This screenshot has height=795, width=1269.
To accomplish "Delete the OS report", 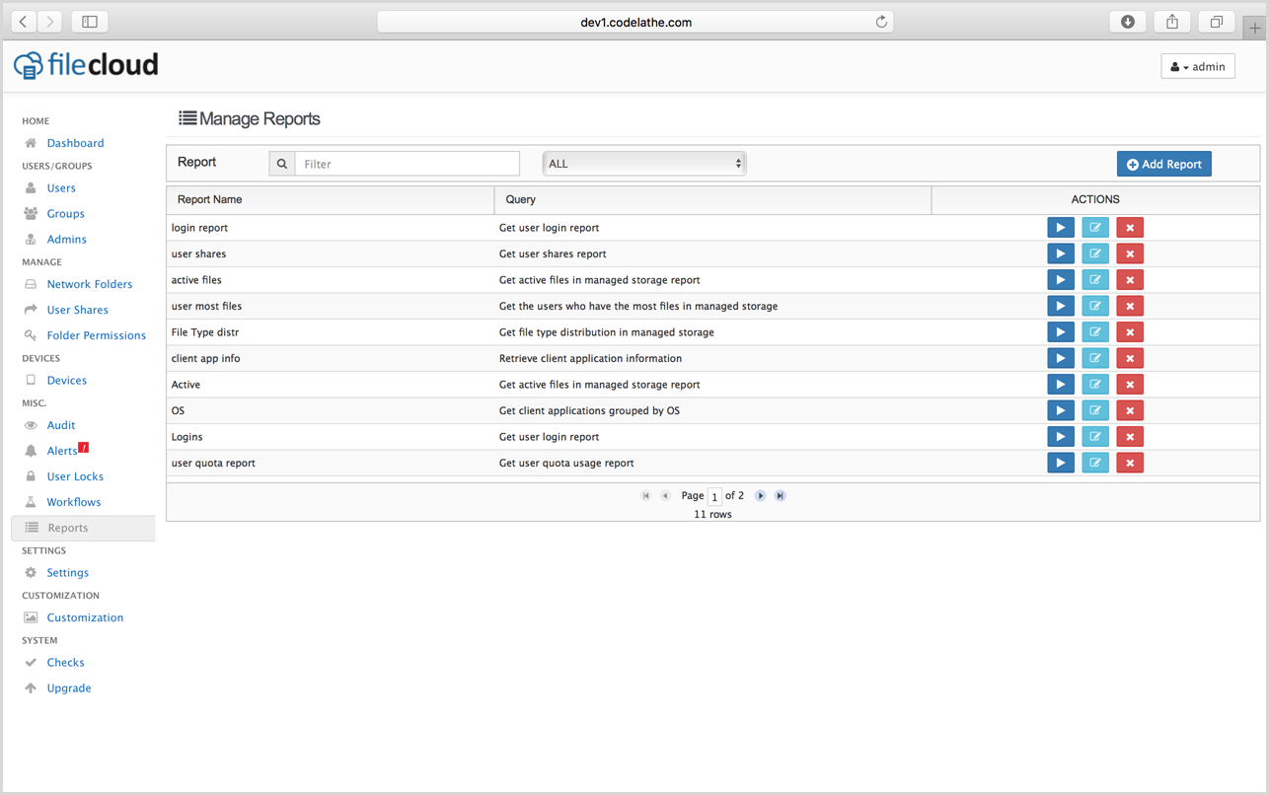I will pyautogui.click(x=1130, y=410).
